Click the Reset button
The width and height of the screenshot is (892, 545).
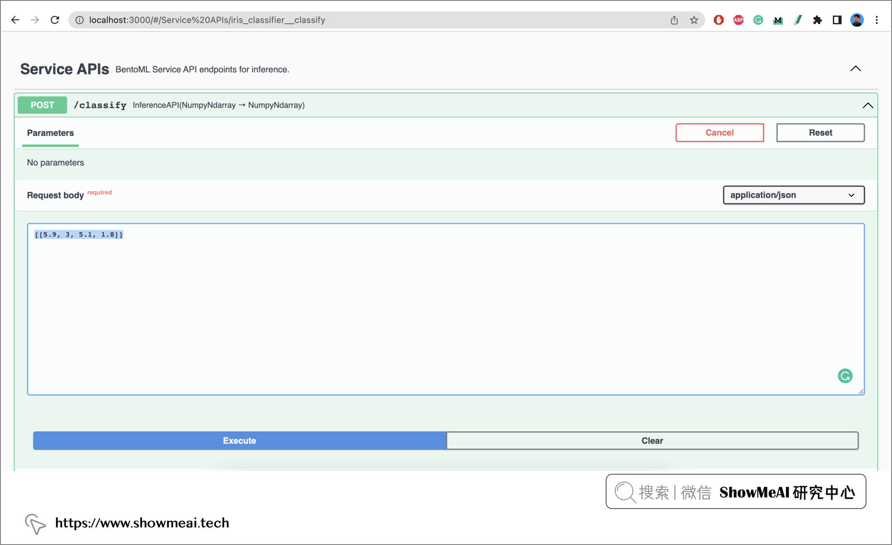tap(820, 132)
